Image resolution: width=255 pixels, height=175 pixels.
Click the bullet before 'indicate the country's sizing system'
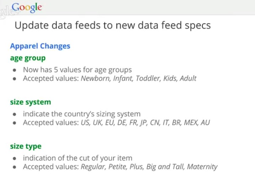coord(15,114)
